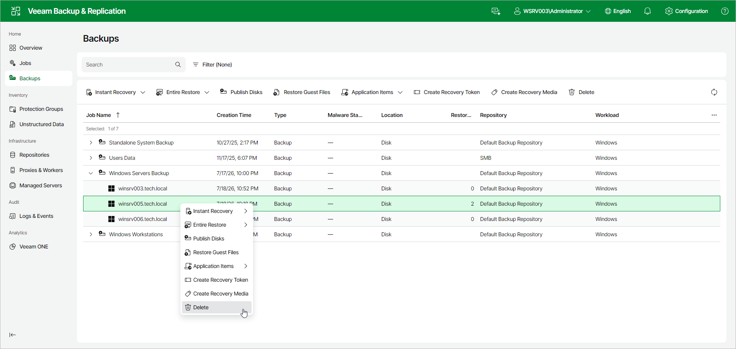Sort by the Malware Sta... column header
736x349 pixels.
pyautogui.click(x=345, y=115)
